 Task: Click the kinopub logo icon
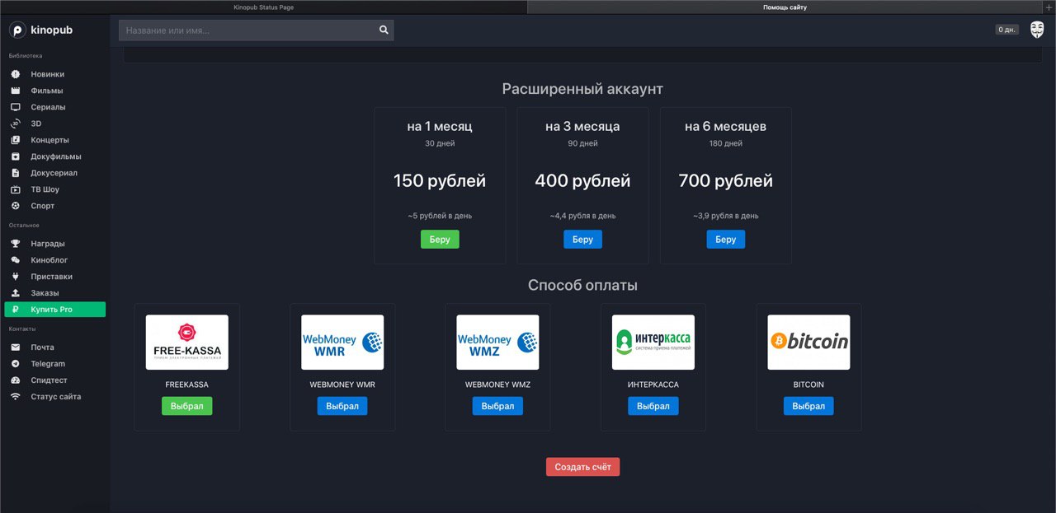coord(17,30)
